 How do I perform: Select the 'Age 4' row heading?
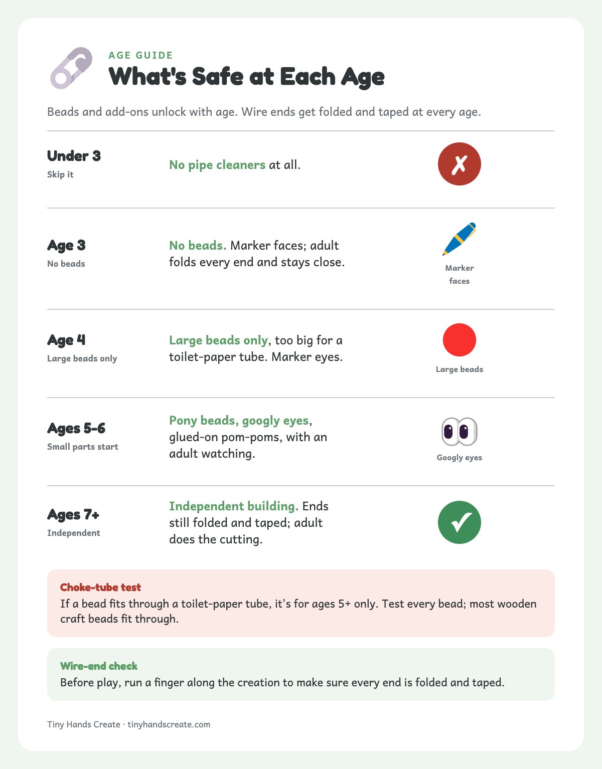tap(66, 340)
